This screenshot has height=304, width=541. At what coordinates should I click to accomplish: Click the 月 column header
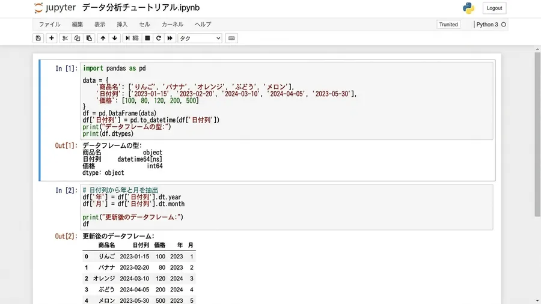[191, 245]
